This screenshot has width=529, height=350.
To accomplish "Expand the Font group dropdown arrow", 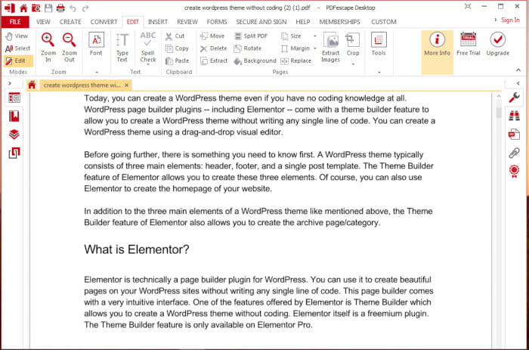I will (97, 72).
